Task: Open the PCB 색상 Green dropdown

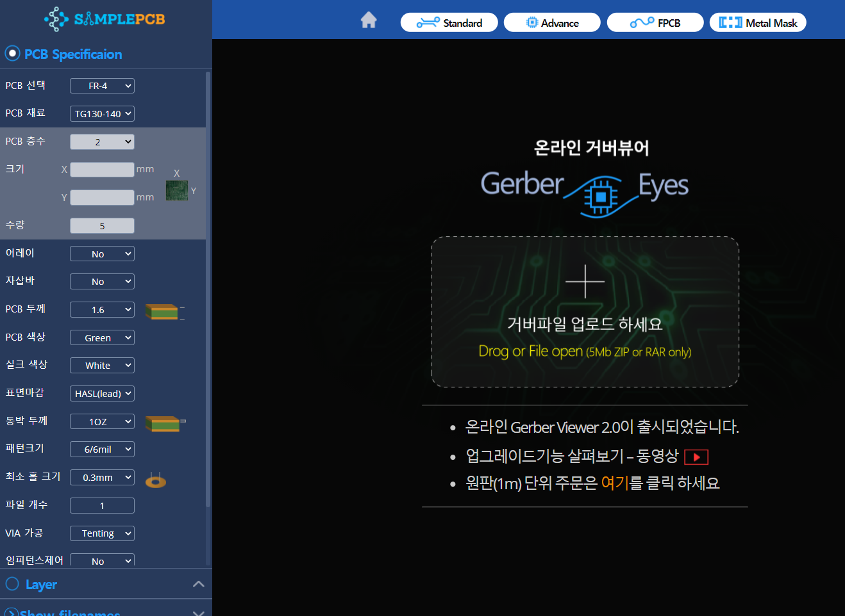Action: (x=102, y=338)
